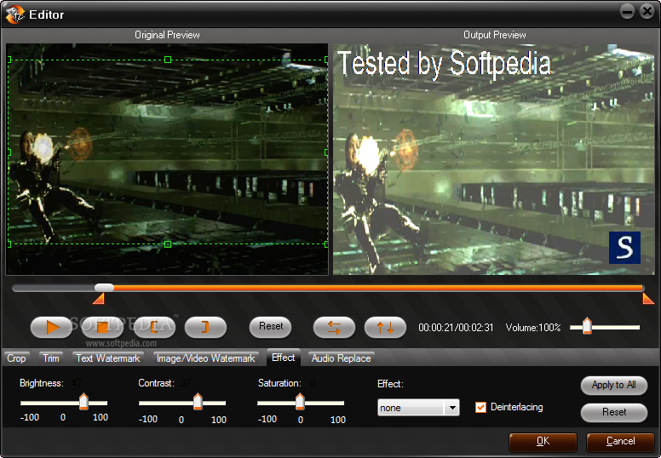The image size is (661, 458).
Task: Click the Contrast slider handle
Action: [x=198, y=402]
